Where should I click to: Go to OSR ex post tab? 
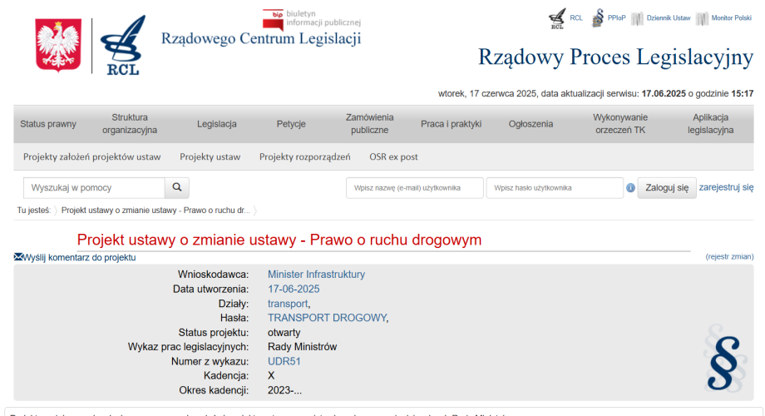pos(393,156)
